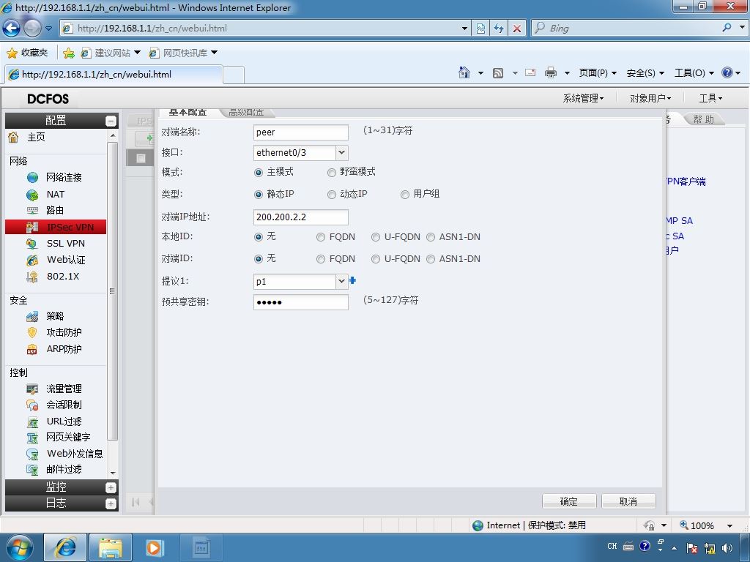Viewport: 750px width, 562px height.
Task: Open the 会话限制 item
Action: (64, 405)
